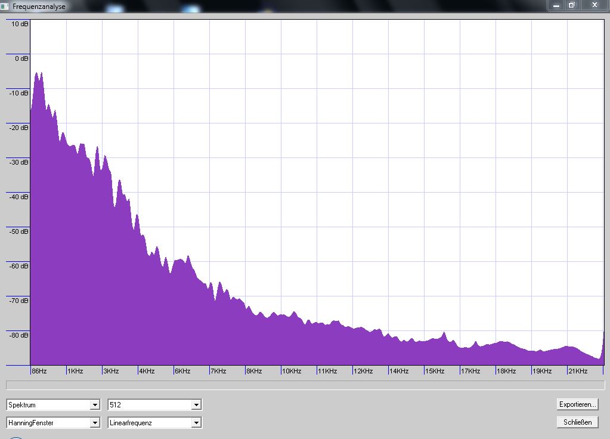Open the HanningFenster window function dropdown
The width and height of the screenshot is (610, 439).
(x=53, y=423)
